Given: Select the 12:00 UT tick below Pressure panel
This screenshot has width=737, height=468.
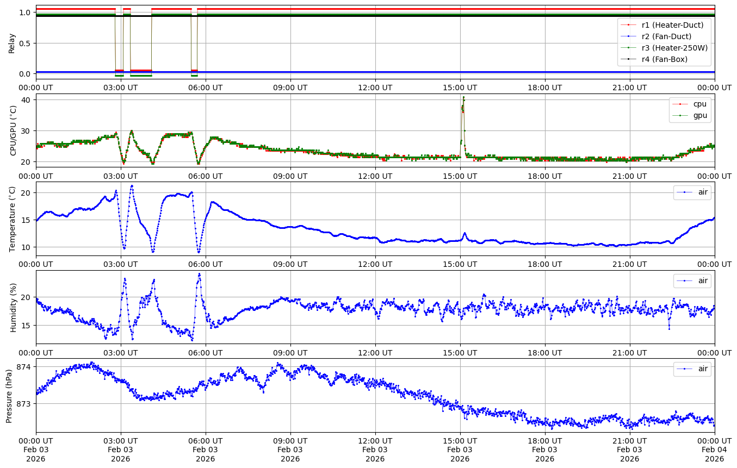Looking at the screenshot, I should coord(375,440).
